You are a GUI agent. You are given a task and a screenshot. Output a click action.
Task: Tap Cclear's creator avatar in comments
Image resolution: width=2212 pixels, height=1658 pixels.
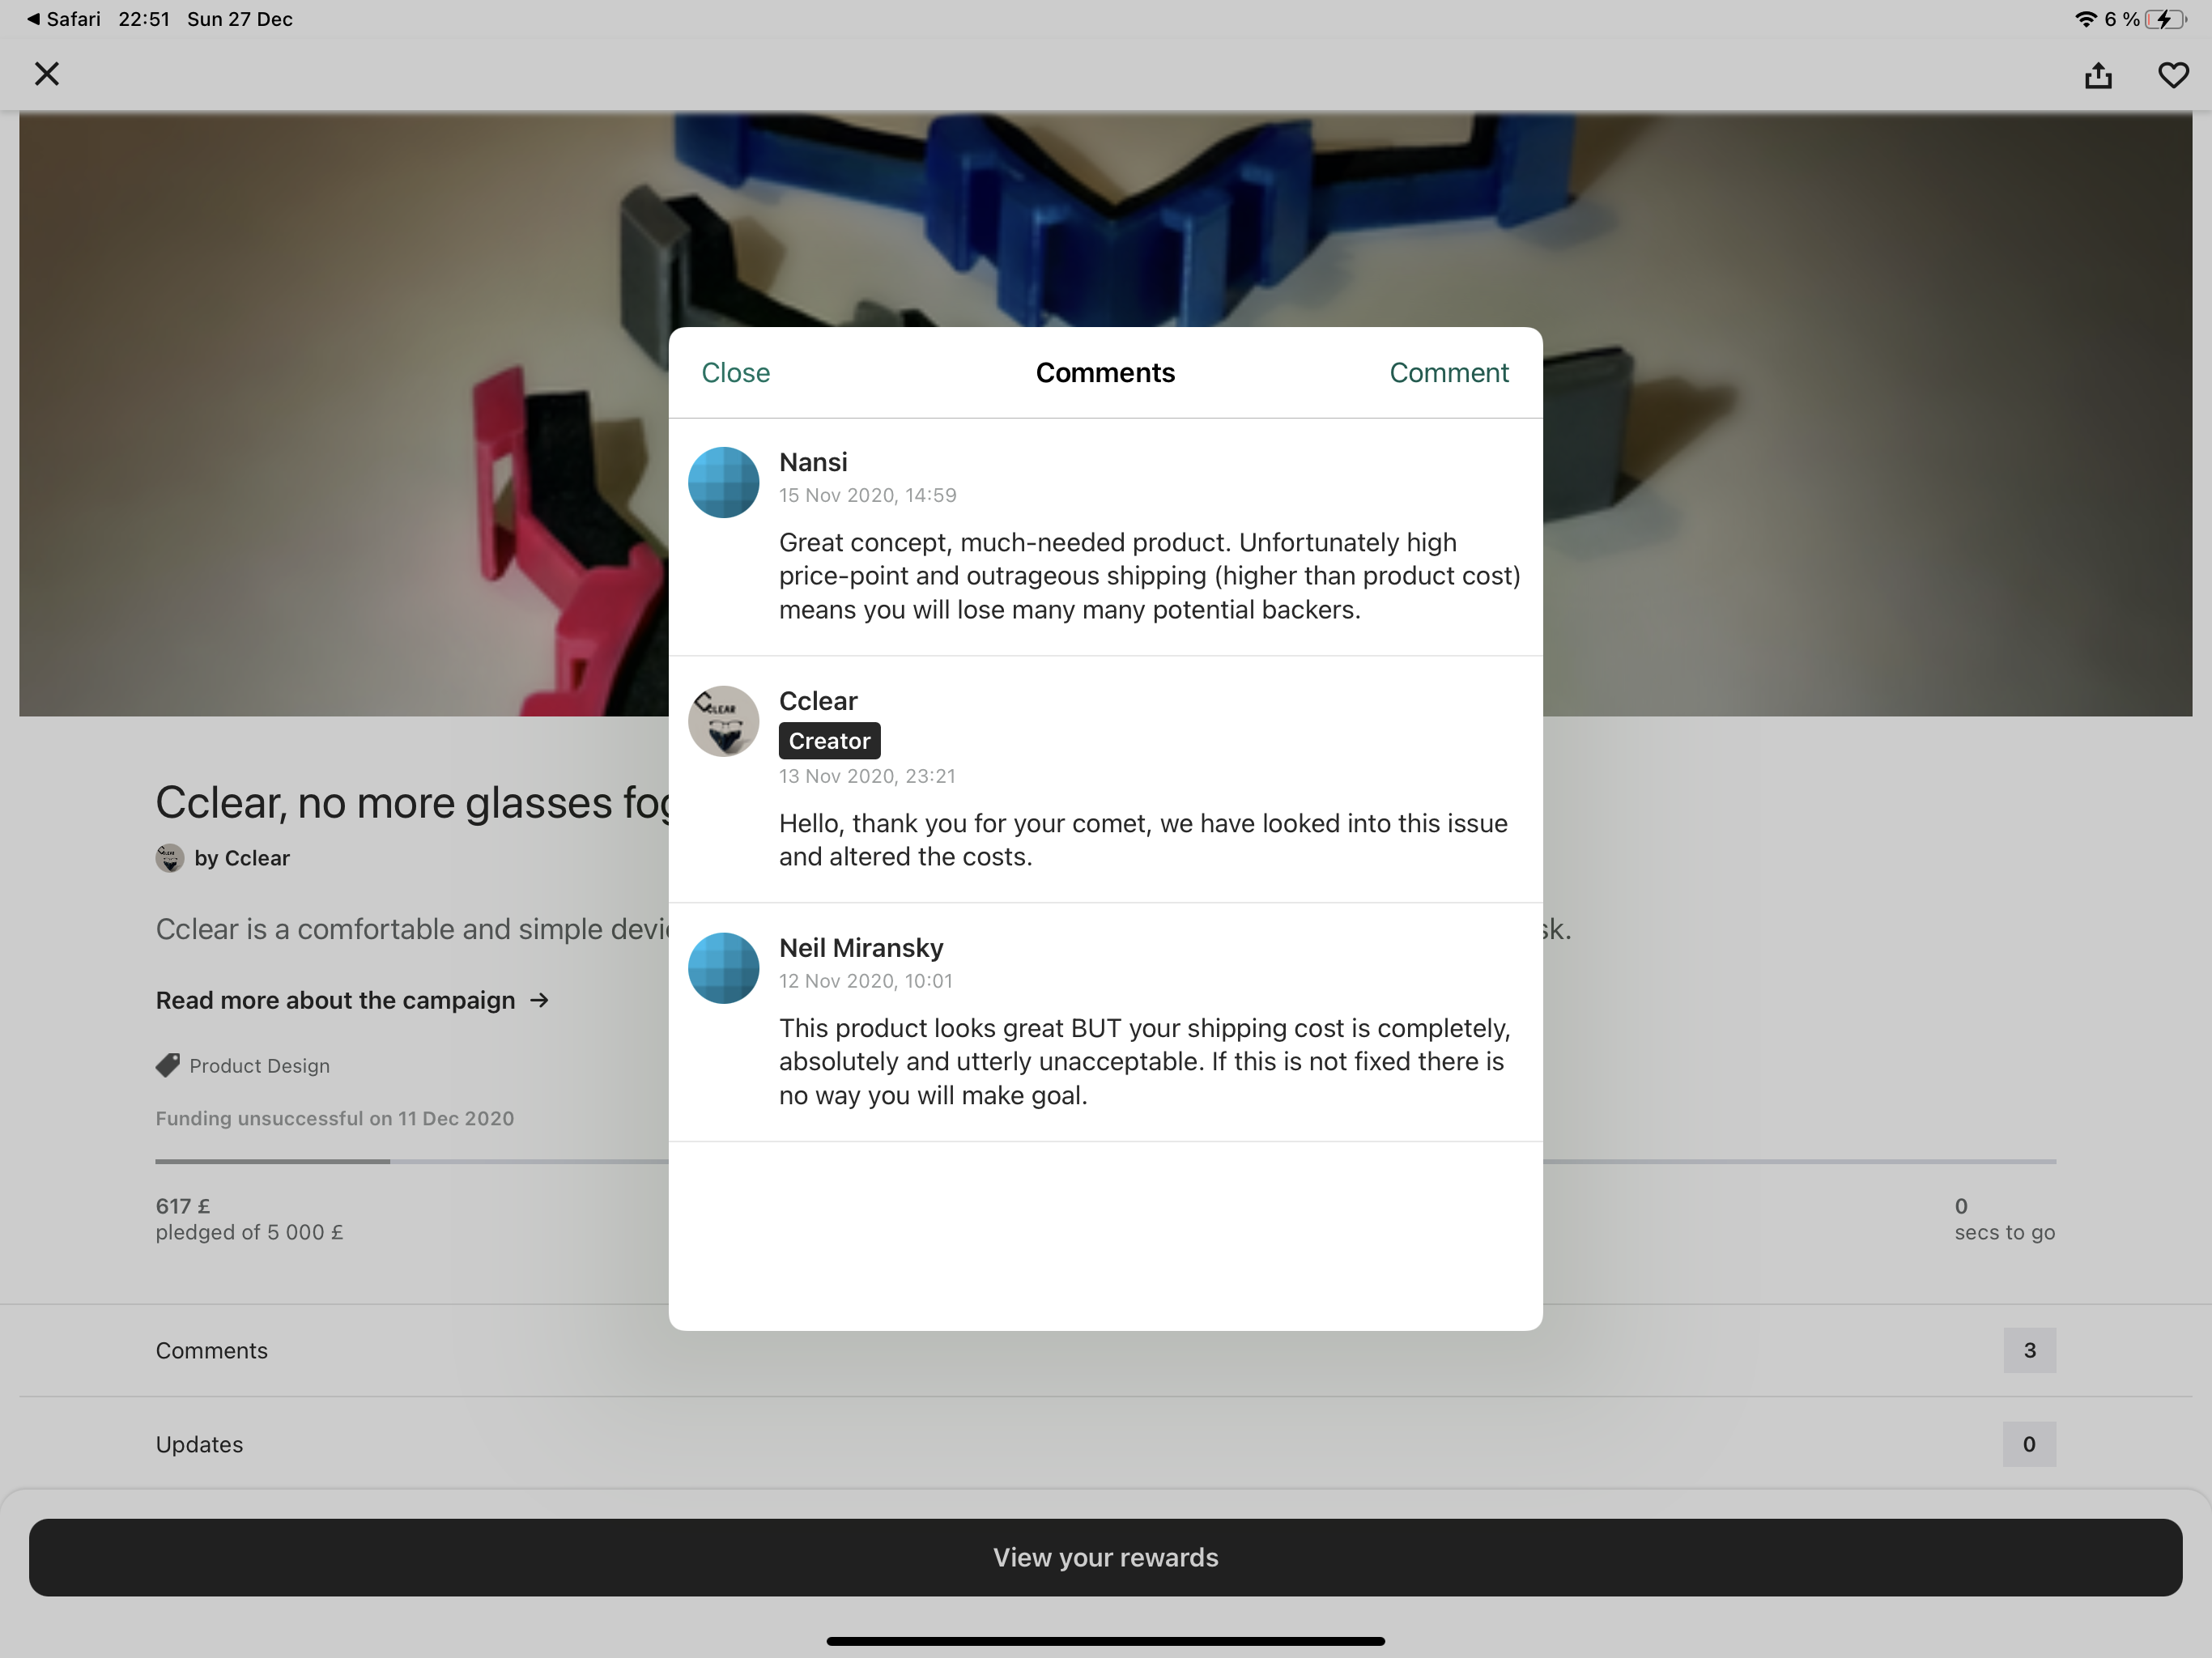[x=723, y=721]
